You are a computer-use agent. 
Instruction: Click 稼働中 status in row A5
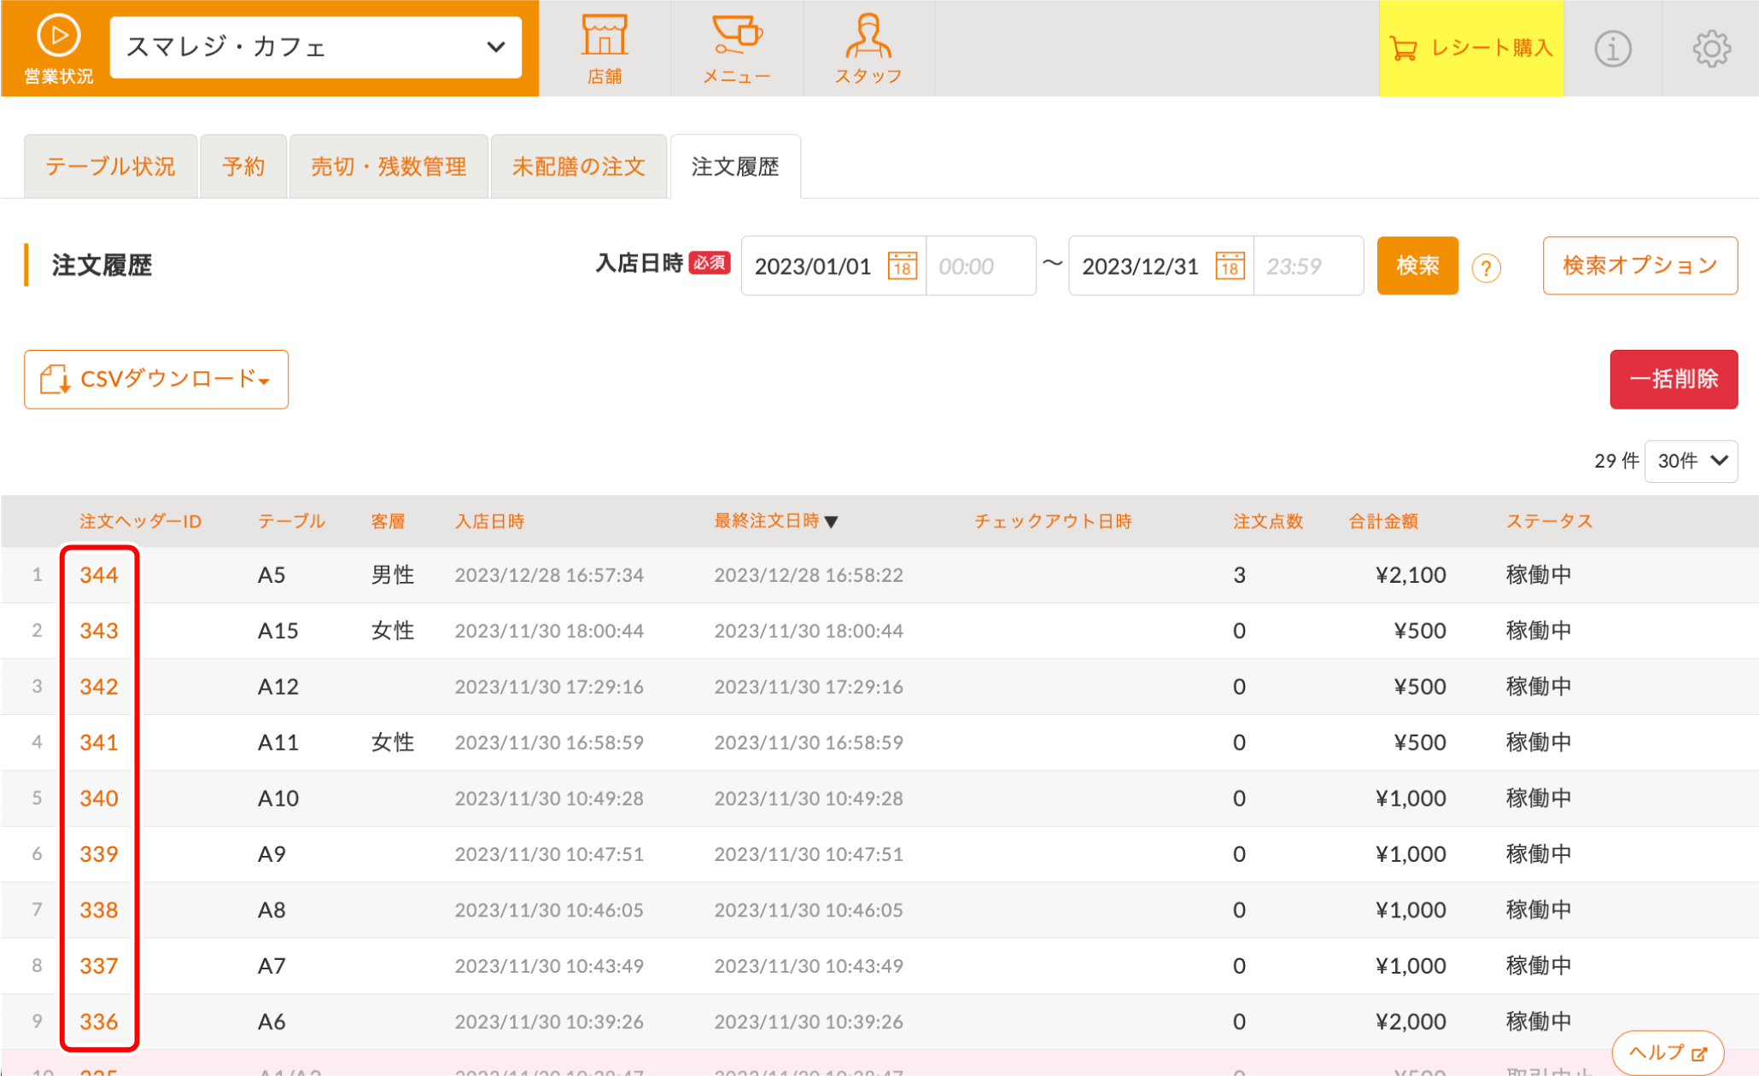click(1539, 575)
